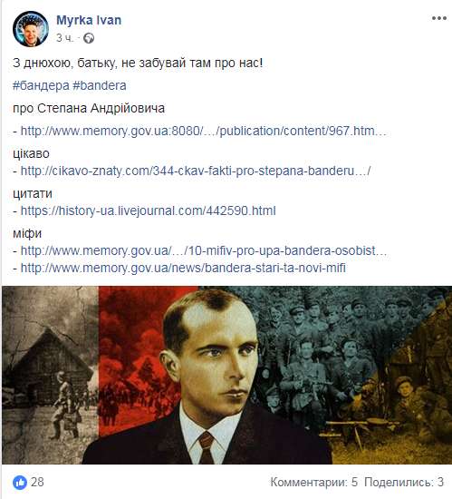Open history-ua.livejournal.com quotes link
The width and height of the screenshot is (452, 499).
(x=148, y=211)
